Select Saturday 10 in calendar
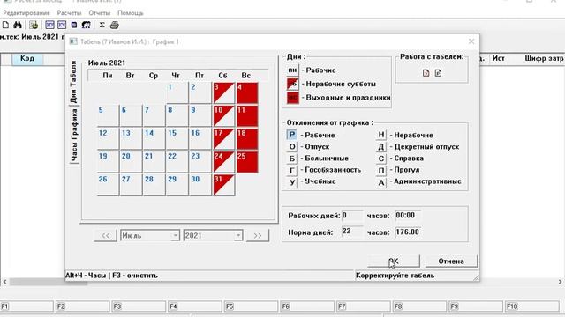565x317 pixels. click(223, 115)
